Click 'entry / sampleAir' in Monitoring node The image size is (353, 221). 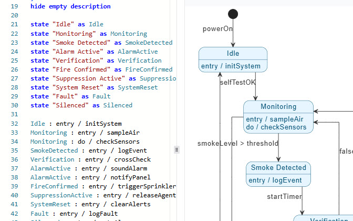pos(274,119)
